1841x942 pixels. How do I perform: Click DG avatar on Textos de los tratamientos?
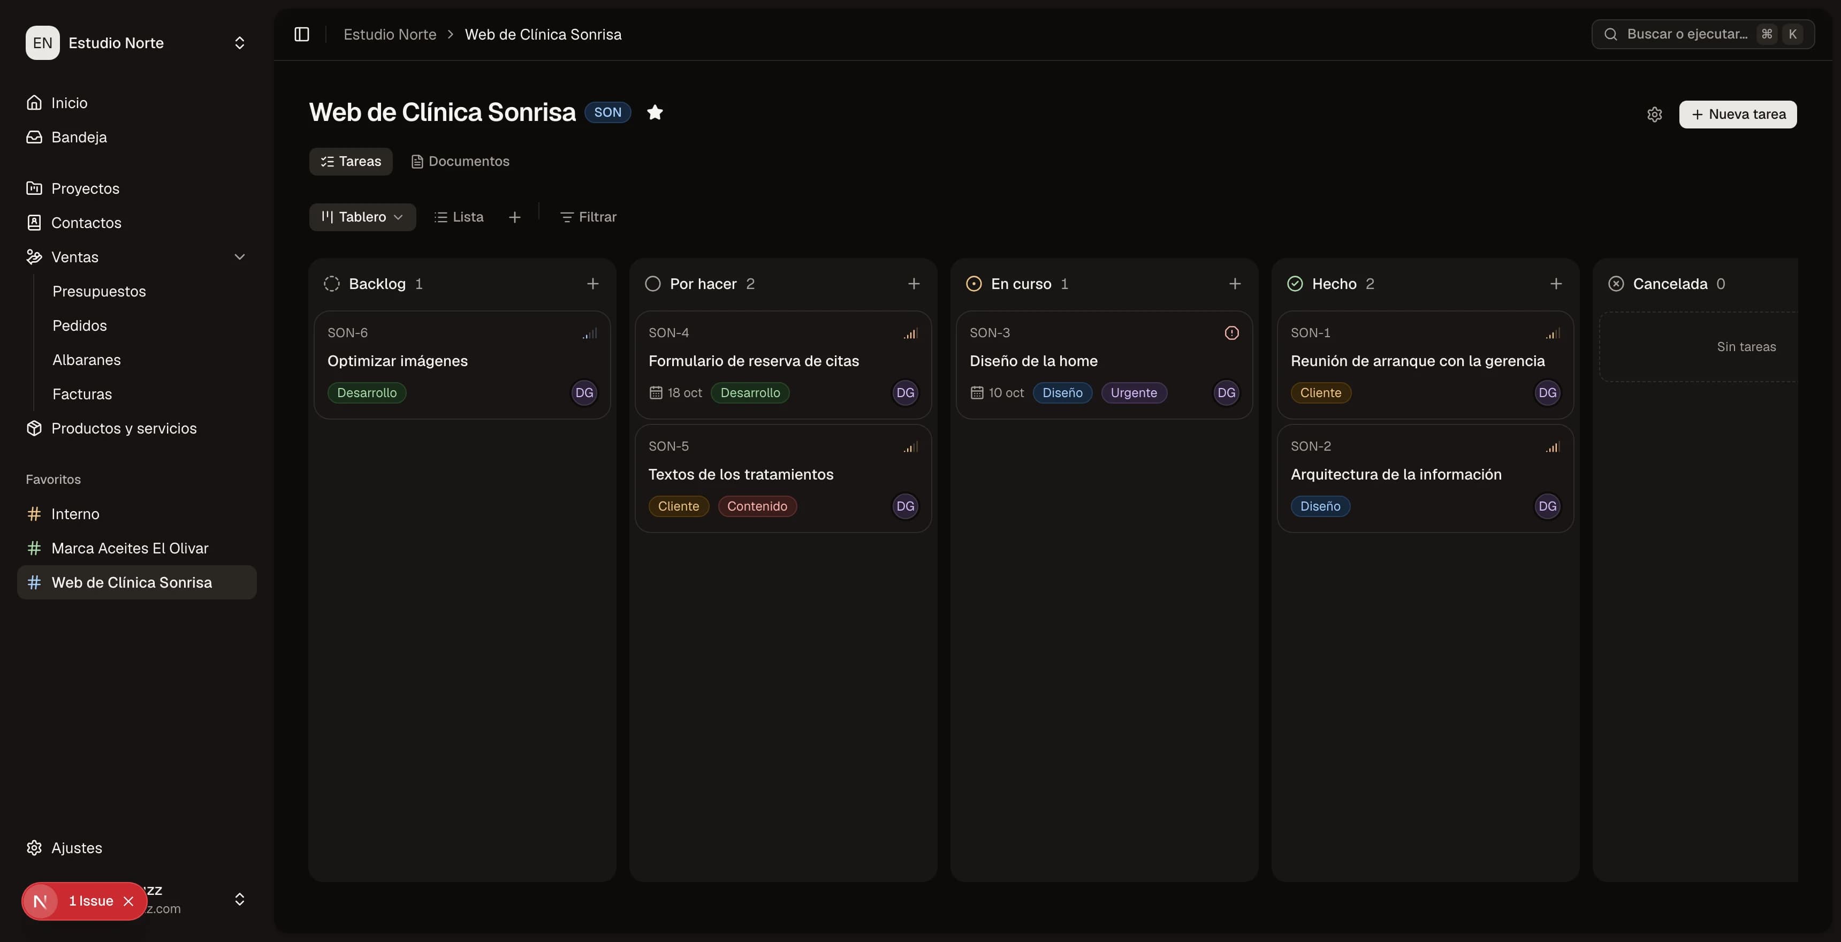coord(905,506)
